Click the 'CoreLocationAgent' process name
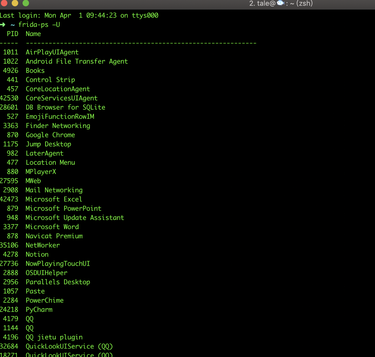 coord(58,89)
